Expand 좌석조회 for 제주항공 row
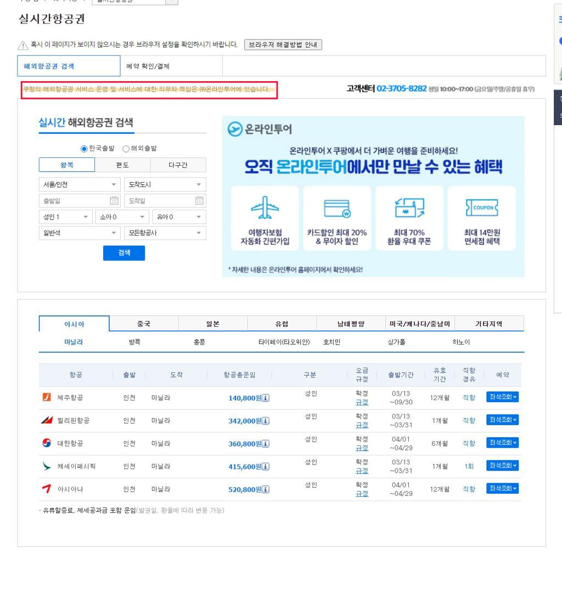The width and height of the screenshot is (562, 593). 502,397
